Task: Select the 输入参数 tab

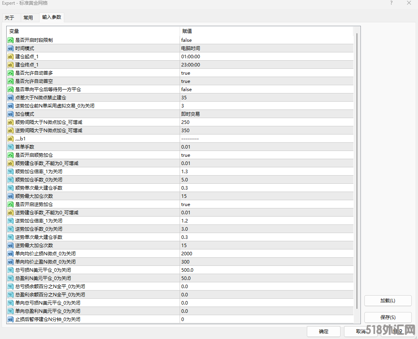Action: pyautogui.click(x=52, y=17)
